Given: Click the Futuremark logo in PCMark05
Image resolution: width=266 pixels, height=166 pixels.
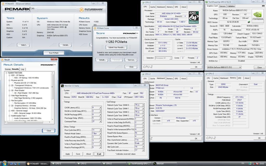Looking at the screenshot, I should click(91, 10).
